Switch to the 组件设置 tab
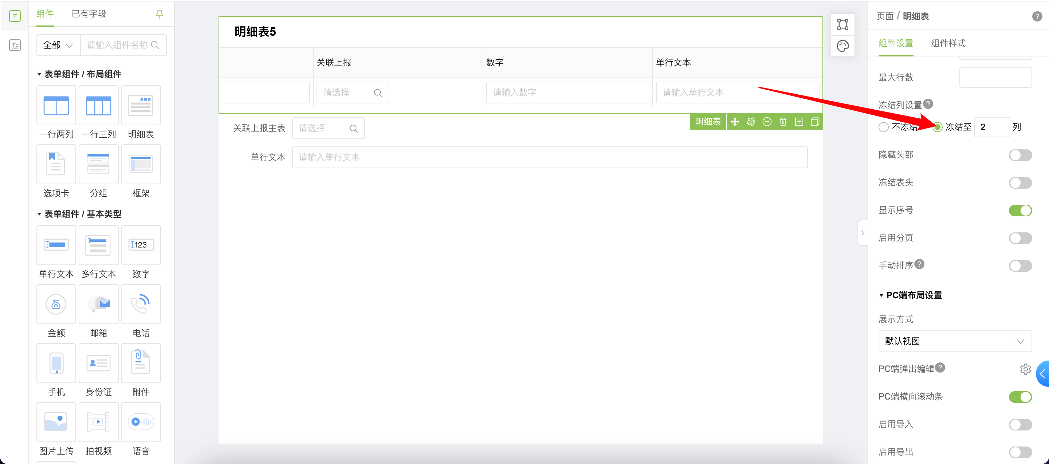This screenshot has width=1049, height=464. point(896,43)
